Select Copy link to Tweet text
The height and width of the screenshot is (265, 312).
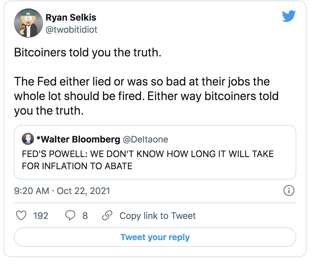(x=158, y=216)
